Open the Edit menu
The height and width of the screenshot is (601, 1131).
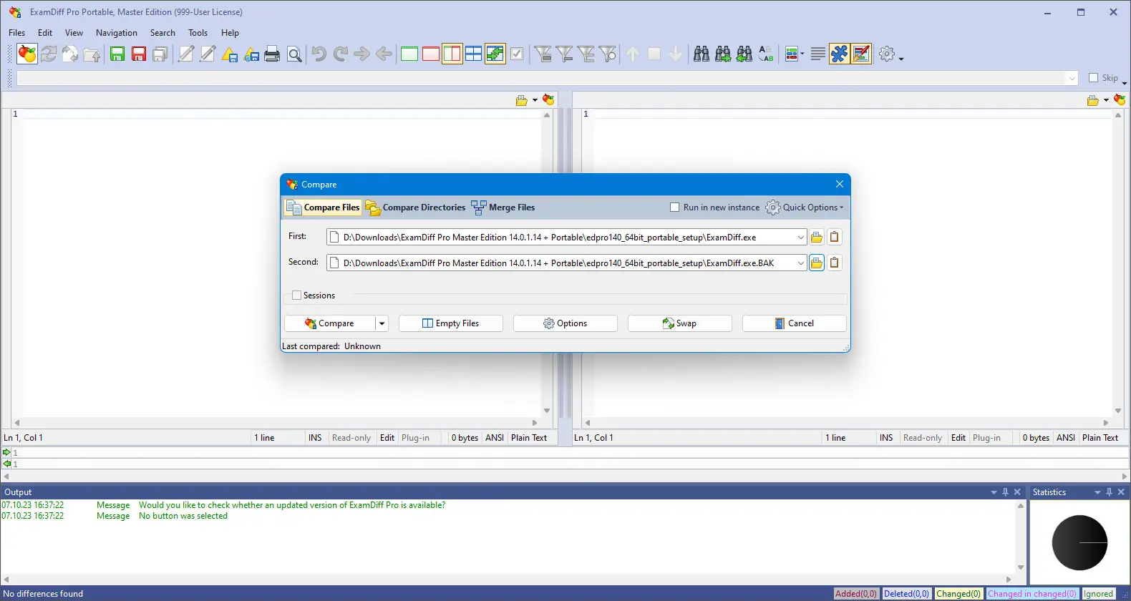point(45,33)
